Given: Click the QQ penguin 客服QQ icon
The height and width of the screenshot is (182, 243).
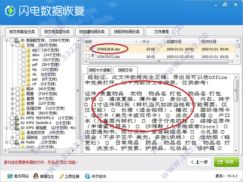Looking at the screenshot, I should tap(36, 176).
